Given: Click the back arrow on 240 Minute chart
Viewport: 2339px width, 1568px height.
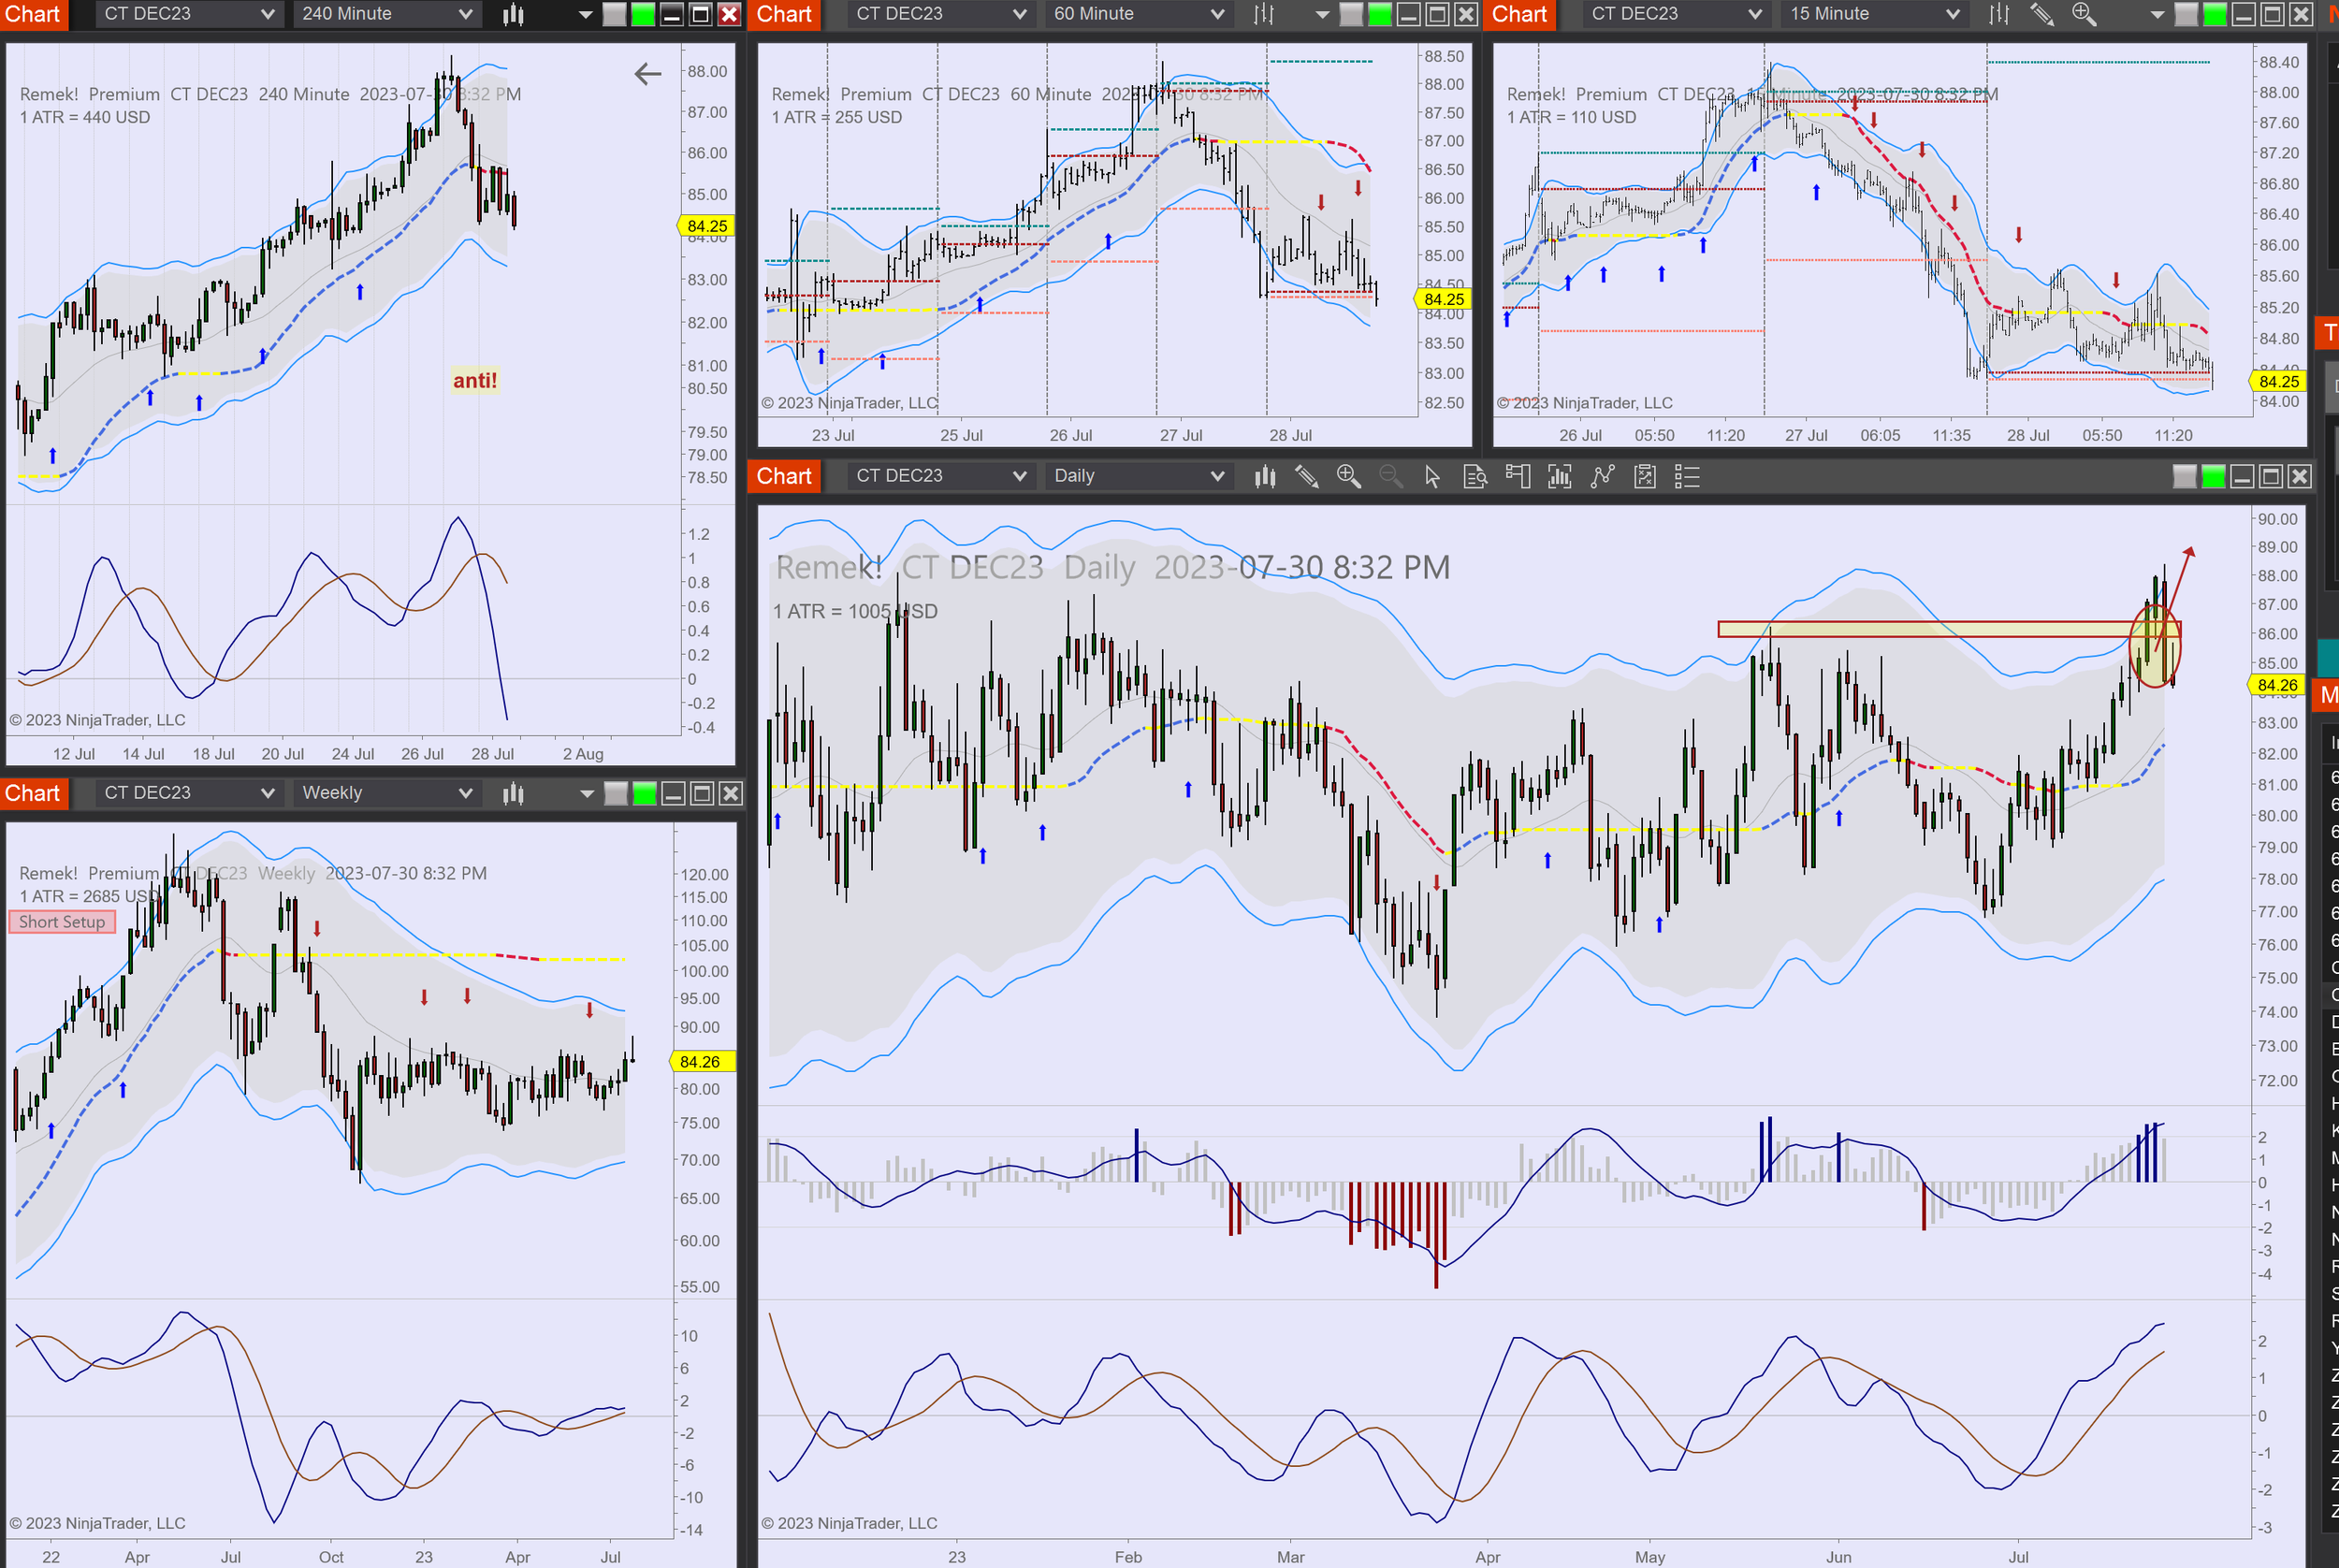Looking at the screenshot, I should [x=648, y=73].
